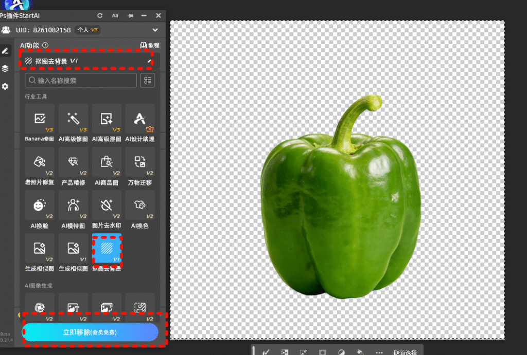Open the settings gear sidebar tab
This screenshot has height=355, width=527.
pos(5,87)
